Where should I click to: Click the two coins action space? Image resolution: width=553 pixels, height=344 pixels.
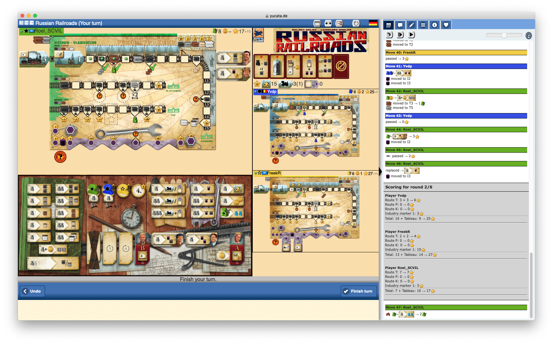pyautogui.click(x=232, y=201)
